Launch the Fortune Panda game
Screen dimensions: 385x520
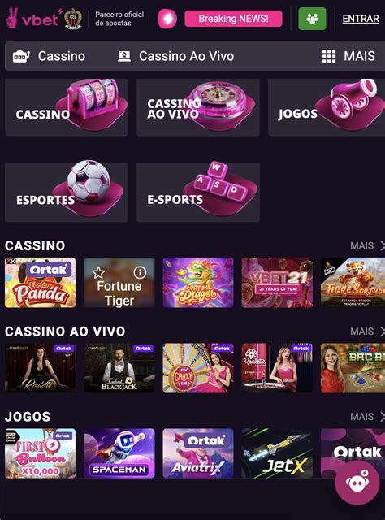[x=40, y=283]
